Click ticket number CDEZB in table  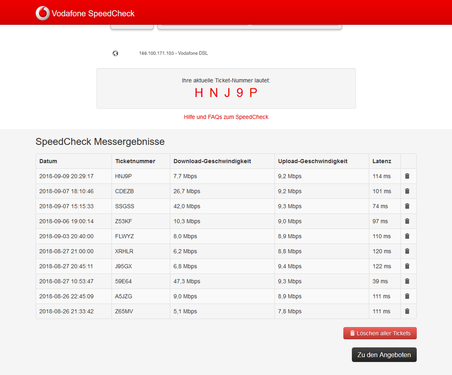click(x=124, y=191)
